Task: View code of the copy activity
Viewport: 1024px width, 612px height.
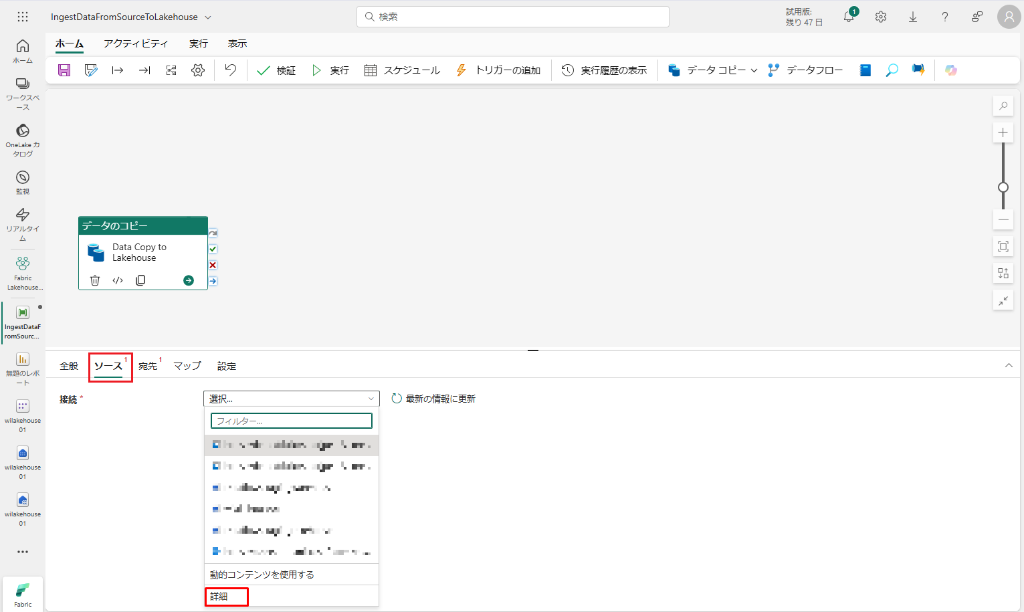Action: click(x=118, y=280)
